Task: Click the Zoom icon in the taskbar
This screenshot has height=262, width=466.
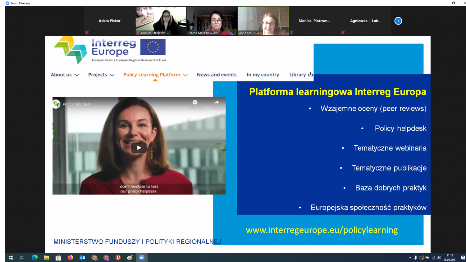Action: click(x=142, y=257)
